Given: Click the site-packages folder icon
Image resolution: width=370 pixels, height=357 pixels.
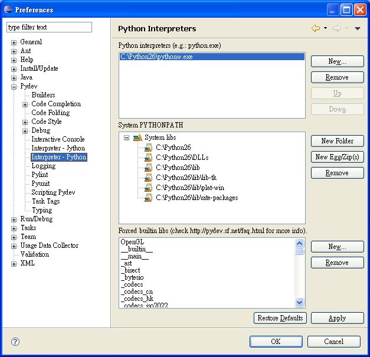Looking at the screenshot, I should (x=148, y=198).
